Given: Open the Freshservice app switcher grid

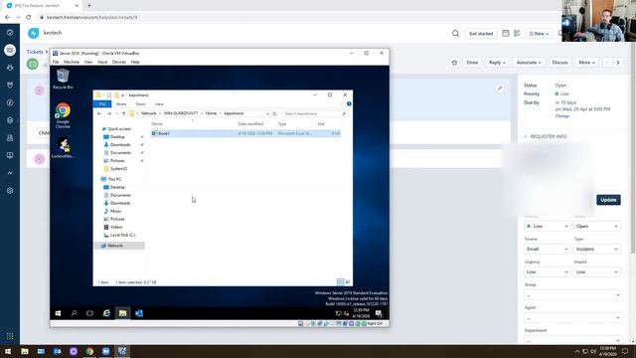Looking at the screenshot, I should click(x=10, y=336).
